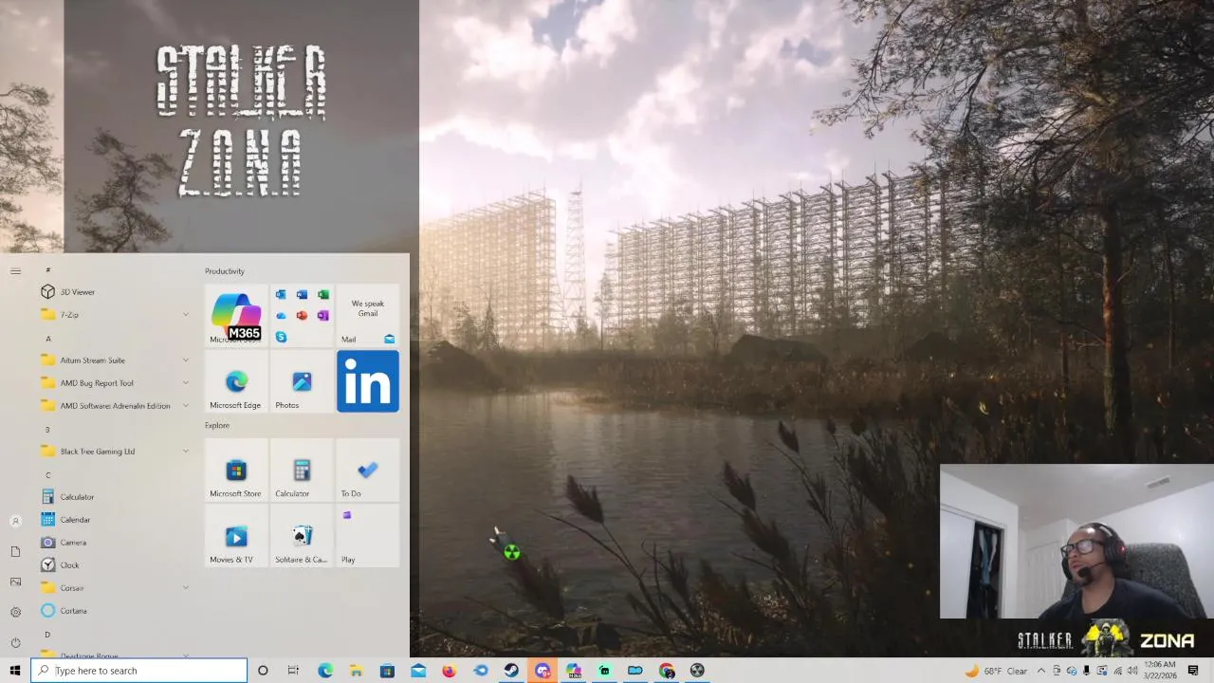1214x683 pixels.
Task: Expand the 7-Zip folder
Action: (x=114, y=315)
